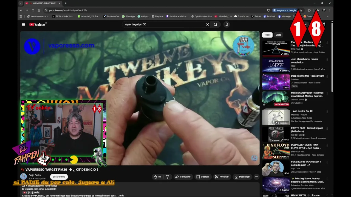Open FIST TO FACE Second Impact thumbnail
The width and height of the screenshot is (351, 197).
(276, 134)
